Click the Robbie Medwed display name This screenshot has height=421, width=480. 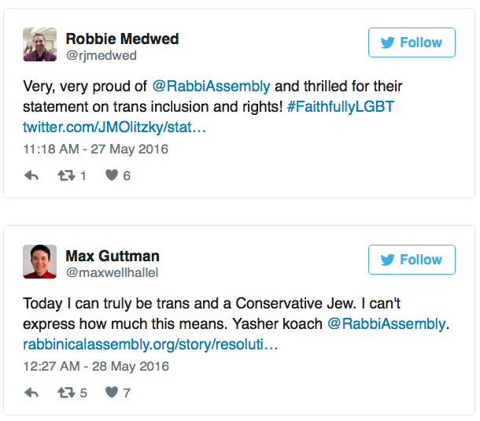(123, 39)
